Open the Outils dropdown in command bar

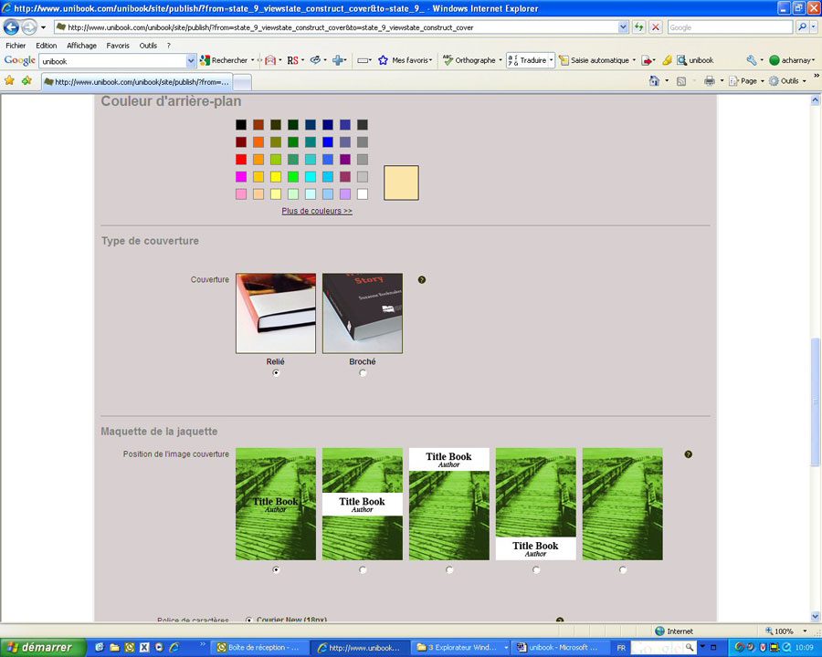[789, 81]
